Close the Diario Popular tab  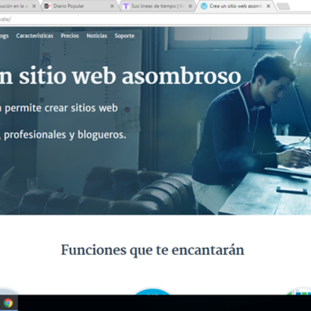pos(112,6)
